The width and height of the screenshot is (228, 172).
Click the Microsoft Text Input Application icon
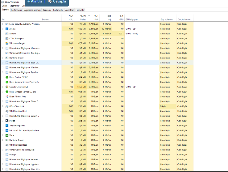(7, 130)
